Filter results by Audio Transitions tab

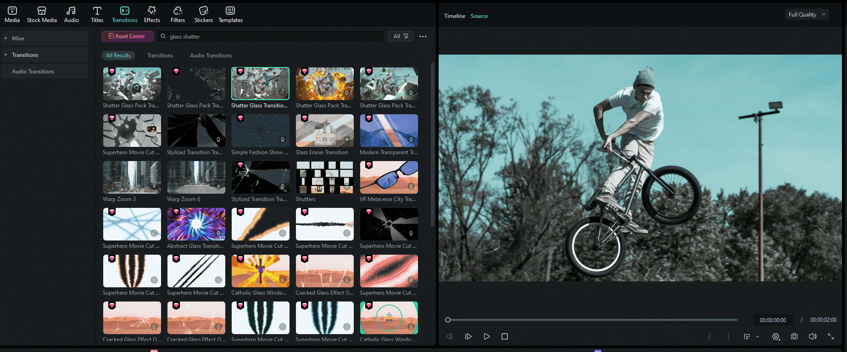(x=211, y=56)
